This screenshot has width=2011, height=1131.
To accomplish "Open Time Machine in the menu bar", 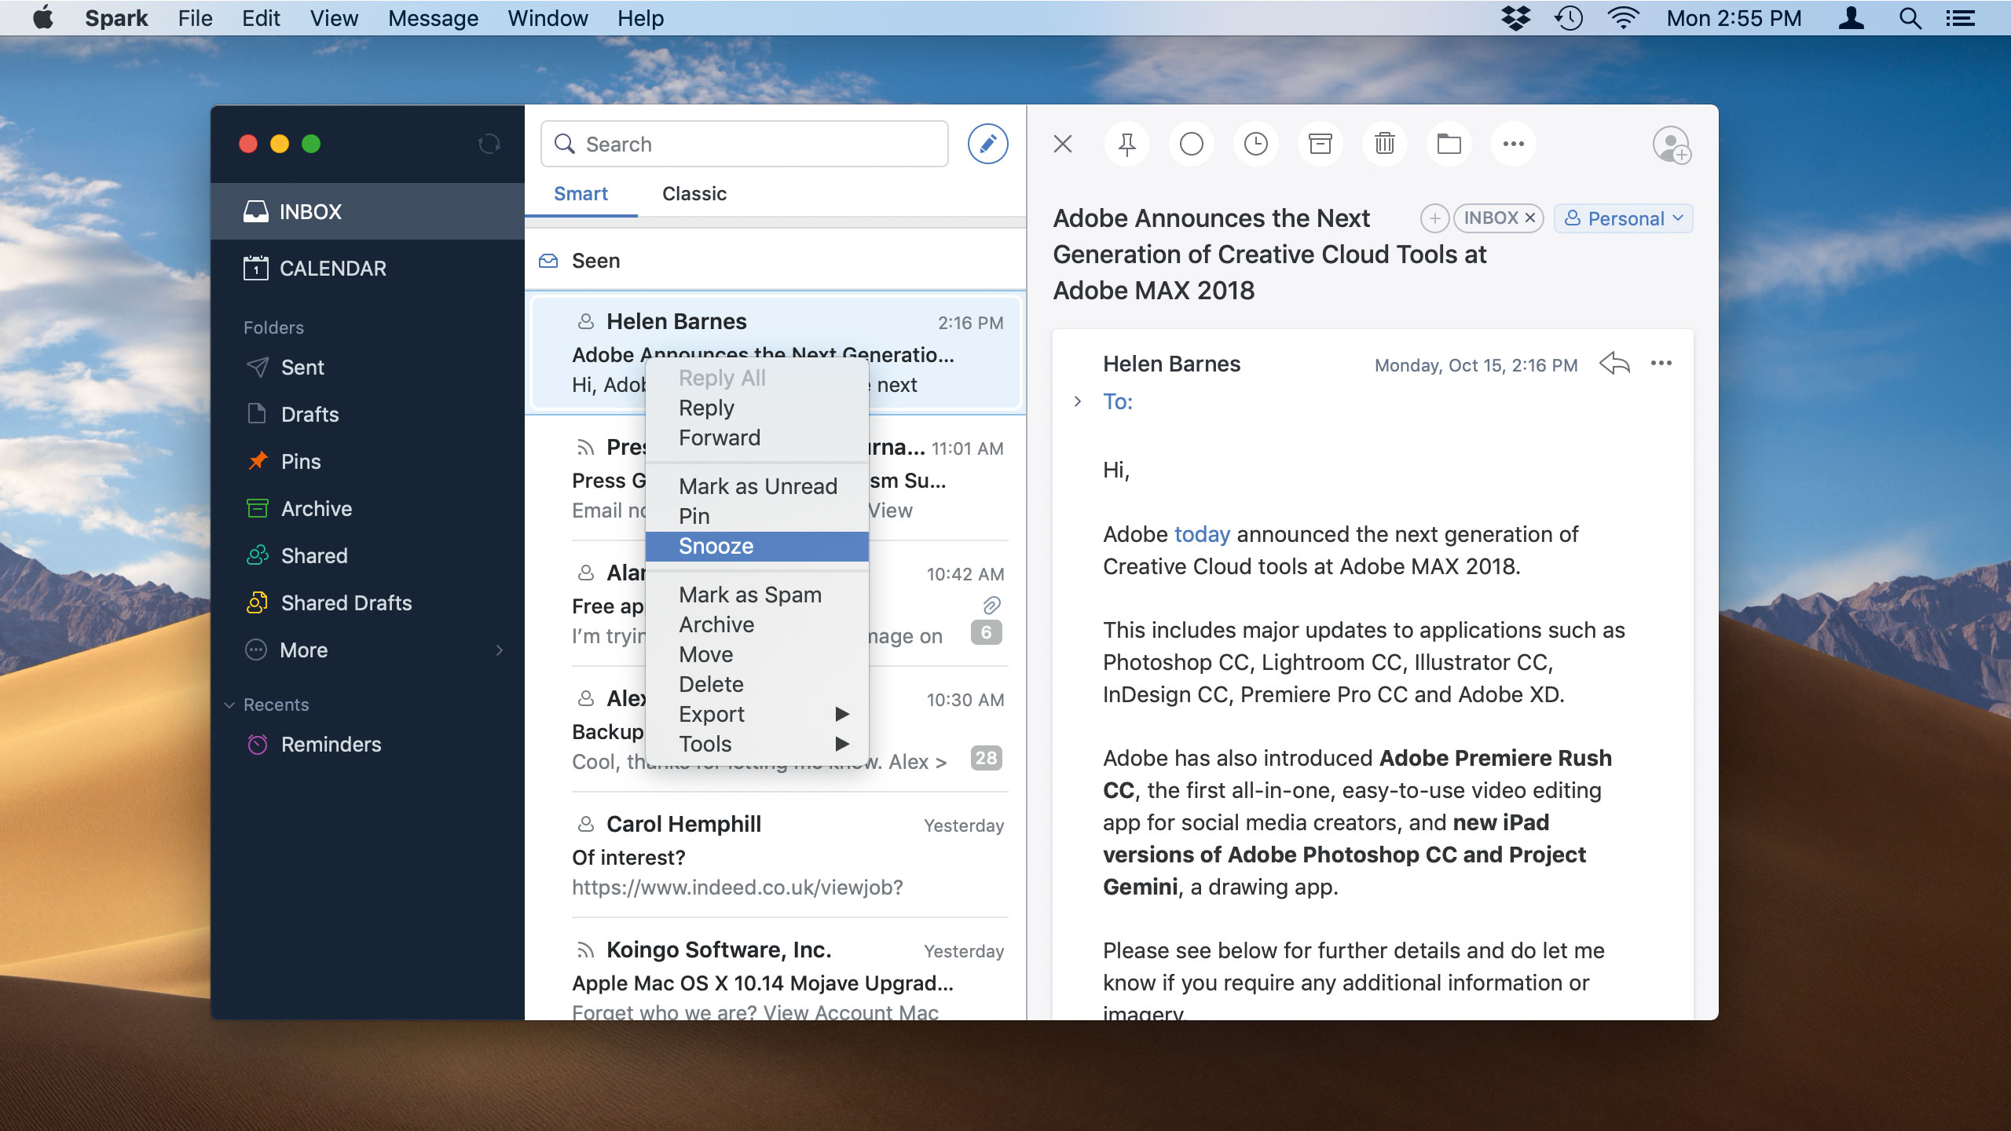I will (1569, 18).
